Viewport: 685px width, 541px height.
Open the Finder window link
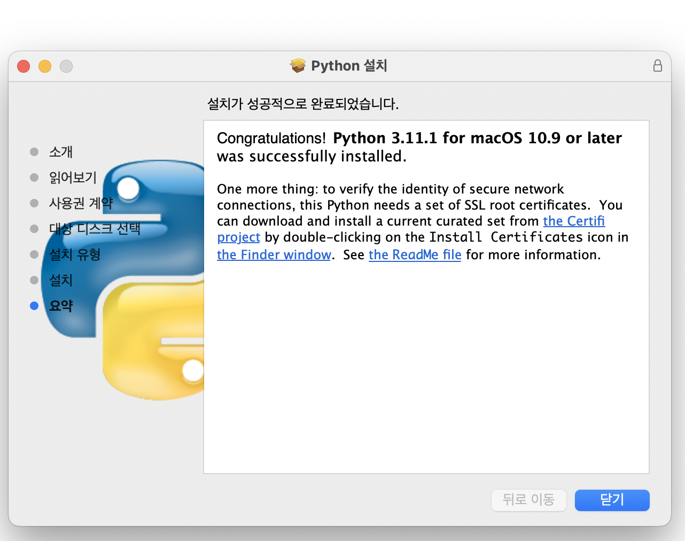274,255
